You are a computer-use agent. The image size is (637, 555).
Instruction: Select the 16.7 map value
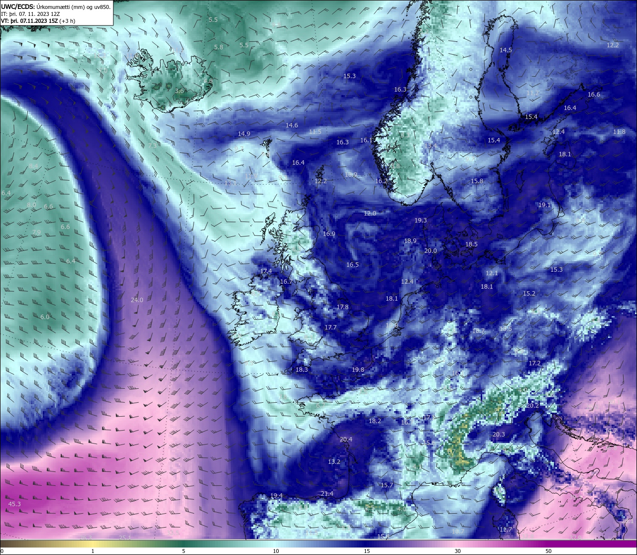click(x=286, y=281)
